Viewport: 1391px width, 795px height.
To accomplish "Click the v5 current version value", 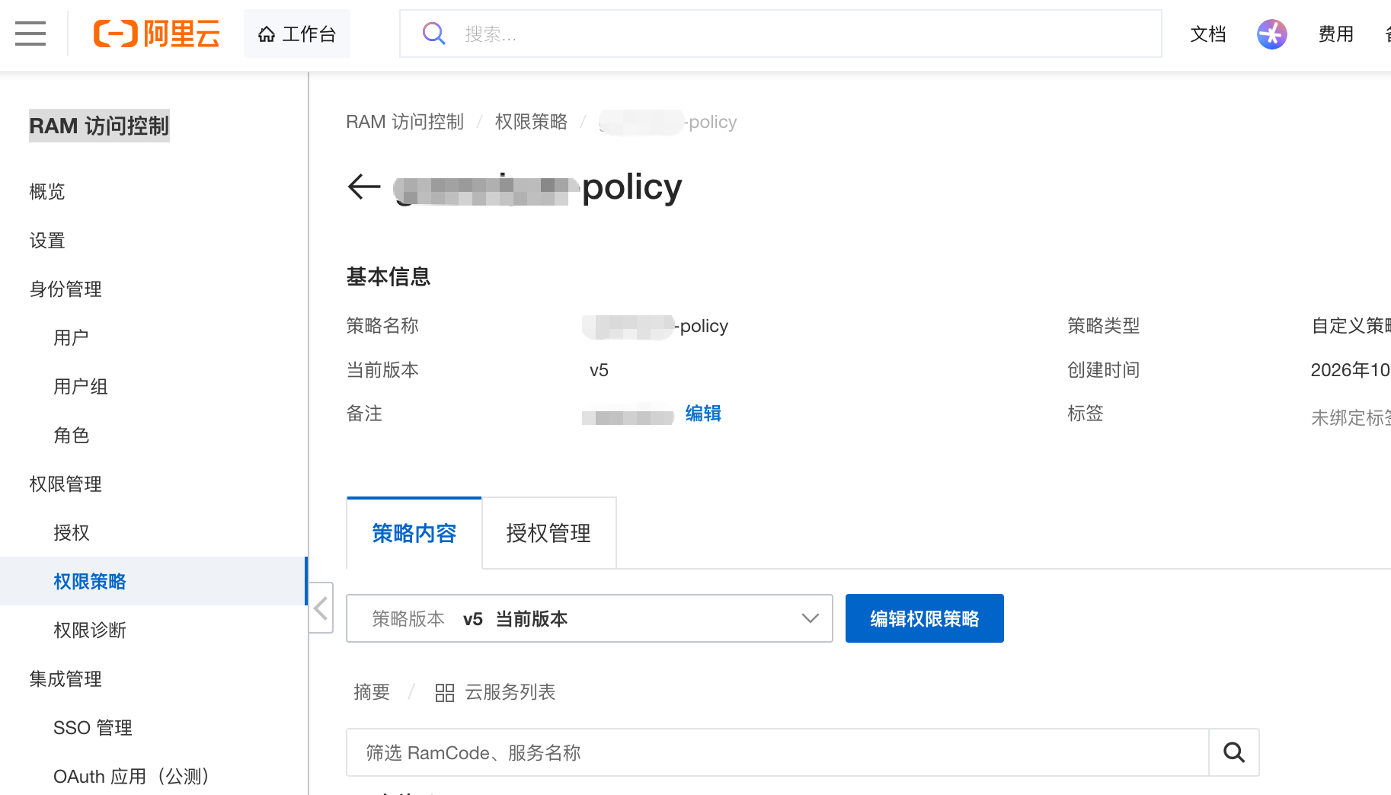I will [599, 370].
